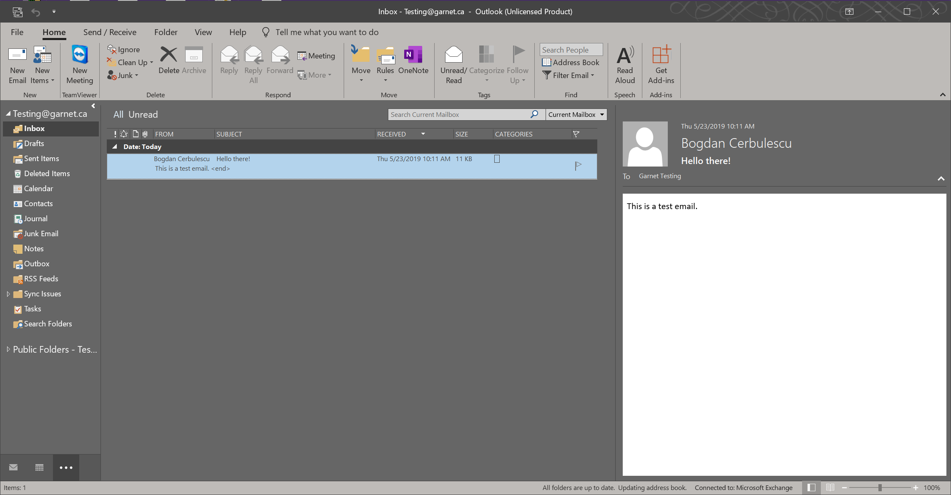
Task: Open the Sent Items folder
Action: [41, 159]
